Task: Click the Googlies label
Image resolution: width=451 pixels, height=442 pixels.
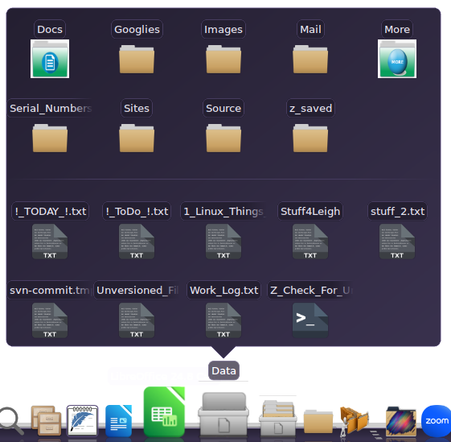Action: (137, 29)
